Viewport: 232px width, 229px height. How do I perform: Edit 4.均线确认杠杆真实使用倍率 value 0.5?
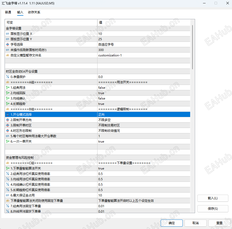[144, 184]
